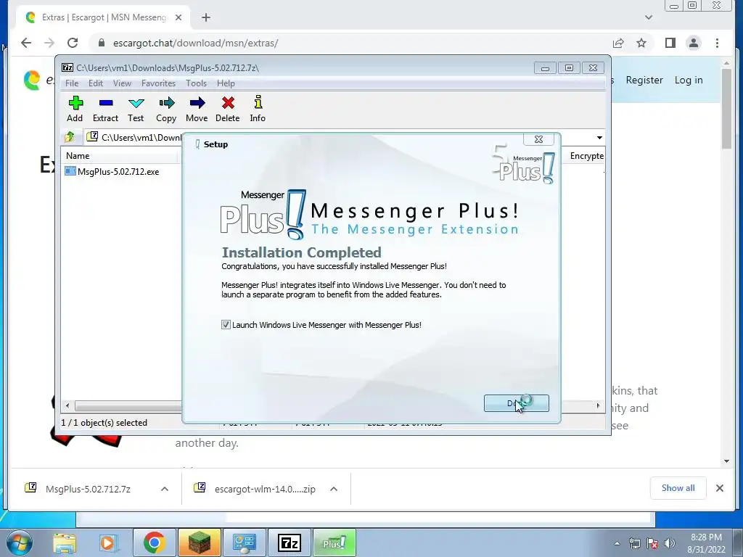Go up one folder in 7-Zip
The image size is (743, 557).
(x=70, y=137)
